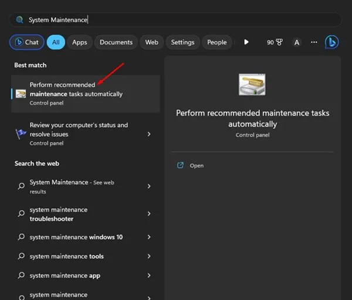Click the Bing icon at top right
352x300 pixels.
click(x=332, y=42)
